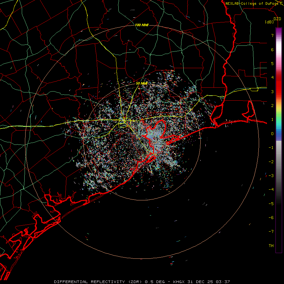
Task: Click the 100 NMI range ring label
Action: (x=142, y=25)
